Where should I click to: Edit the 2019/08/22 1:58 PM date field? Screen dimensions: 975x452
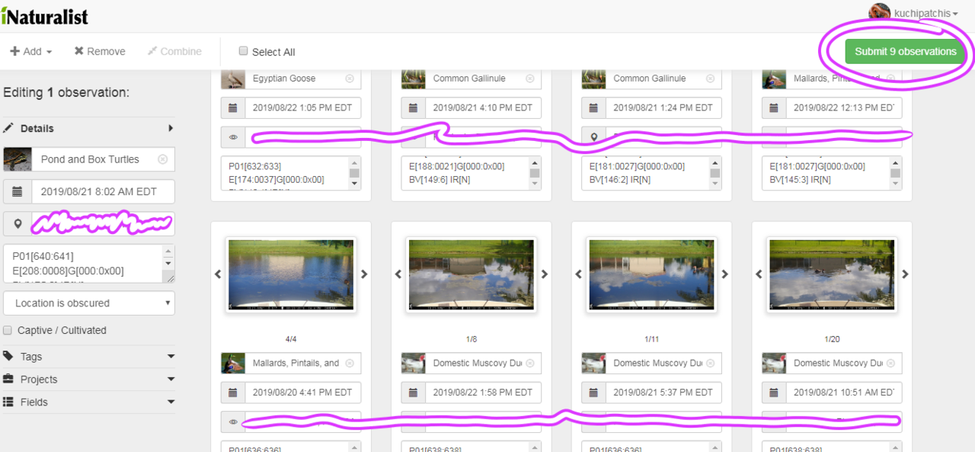pyautogui.click(x=483, y=393)
